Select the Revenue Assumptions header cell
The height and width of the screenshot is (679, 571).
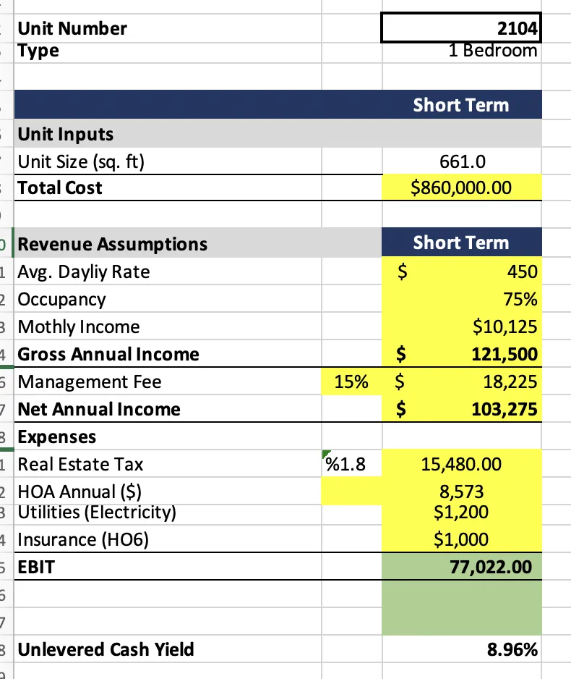[x=198, y=244]
